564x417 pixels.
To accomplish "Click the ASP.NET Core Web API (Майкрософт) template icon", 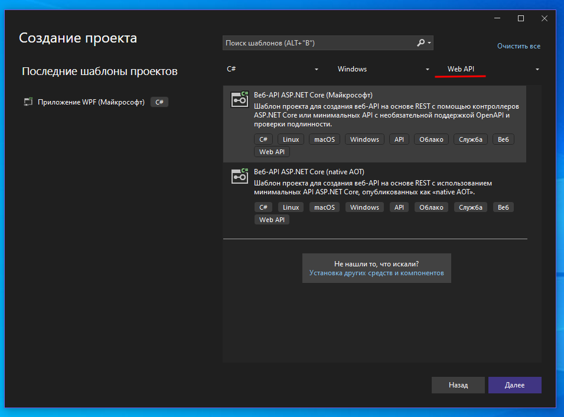I will (x=239, y=99).
